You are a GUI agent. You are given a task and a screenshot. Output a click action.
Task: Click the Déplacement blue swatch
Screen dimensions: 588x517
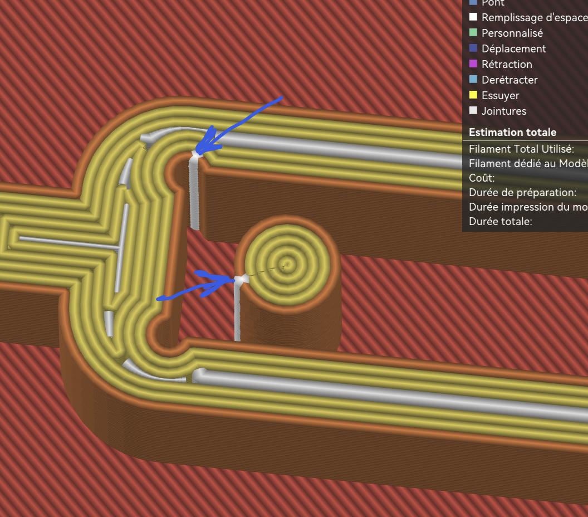[473, 48]
